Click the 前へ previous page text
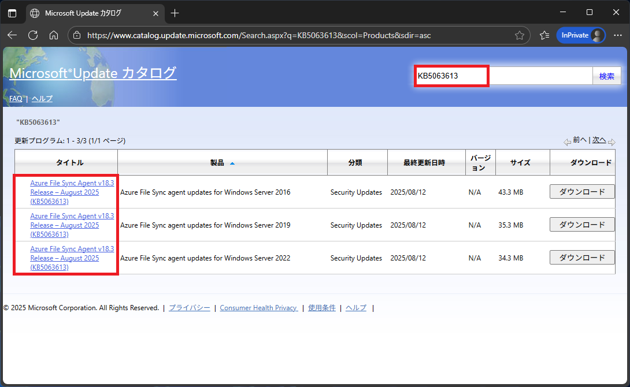This screenshot has width=630, height=387. click(x=580, y=140)
